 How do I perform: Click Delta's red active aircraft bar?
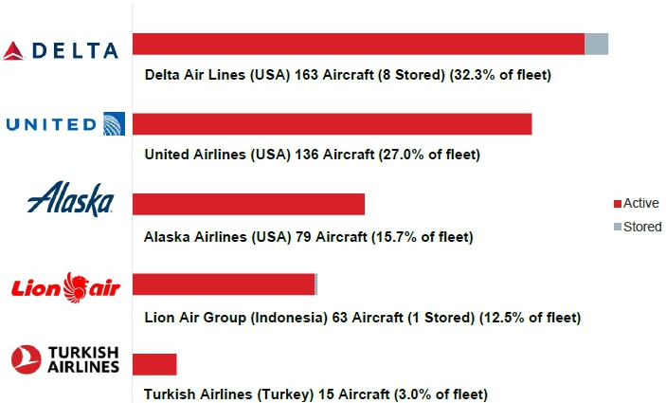(x=358, y=44)
